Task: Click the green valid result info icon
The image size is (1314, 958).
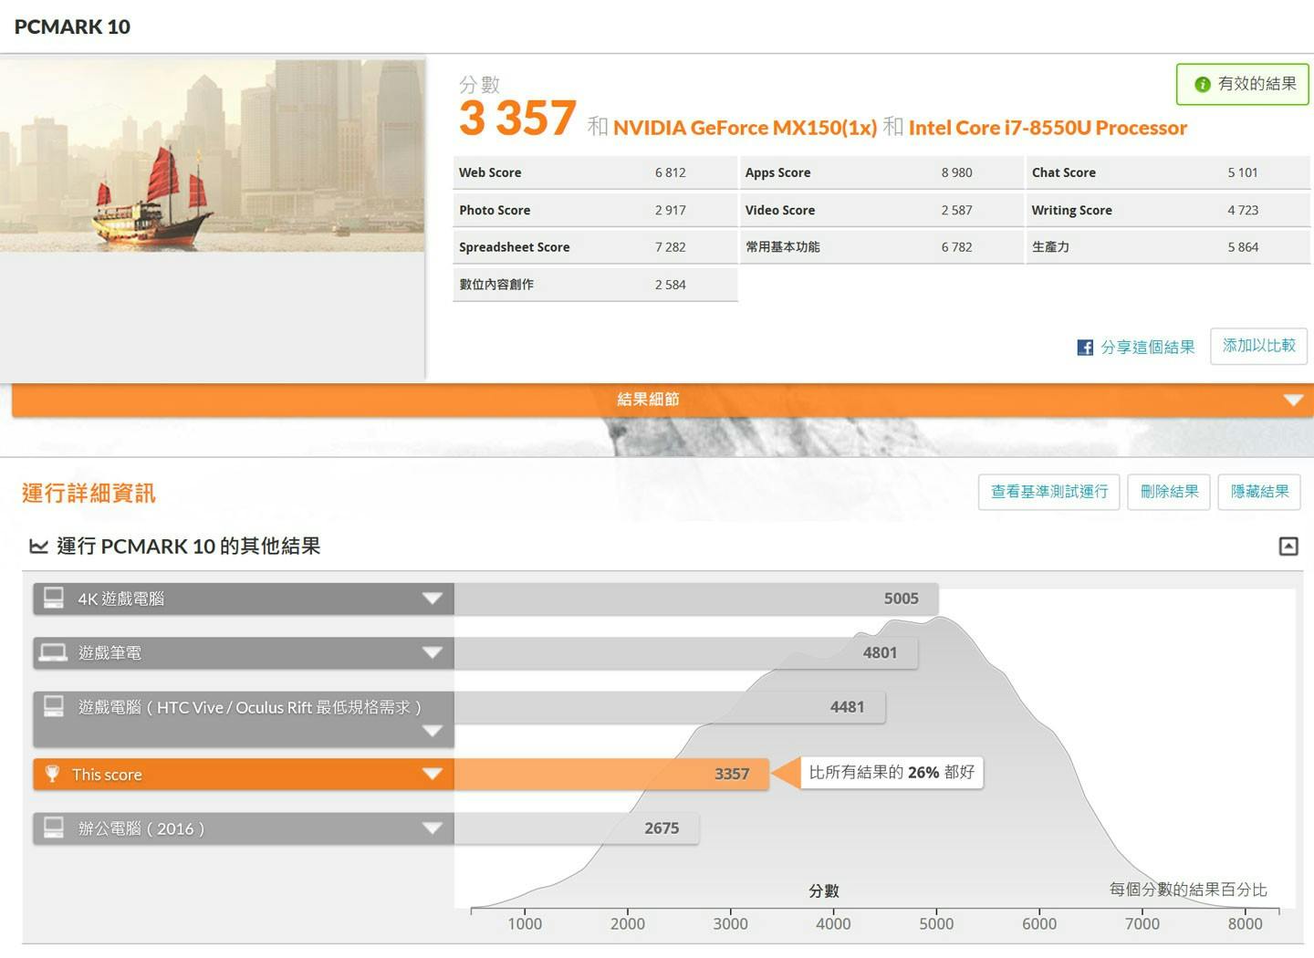Action: tap(1203, 84)
